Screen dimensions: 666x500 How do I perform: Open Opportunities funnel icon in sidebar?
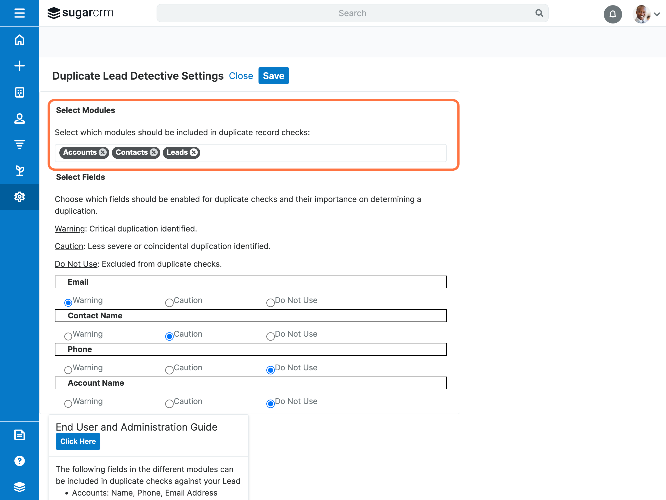pos(20,144)
